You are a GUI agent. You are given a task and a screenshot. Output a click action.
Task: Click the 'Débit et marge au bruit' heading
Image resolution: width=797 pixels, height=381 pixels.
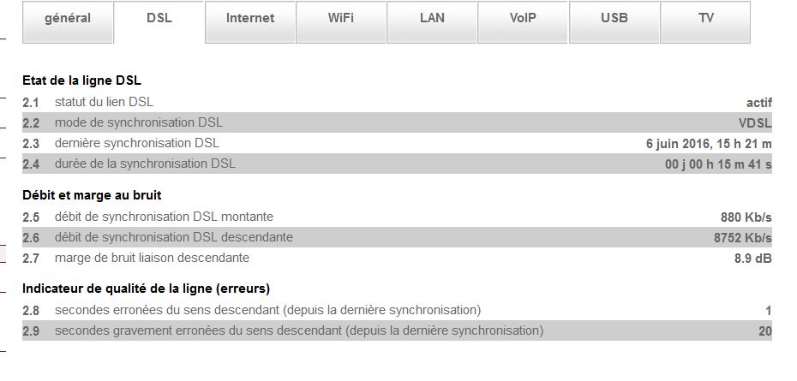92,195
